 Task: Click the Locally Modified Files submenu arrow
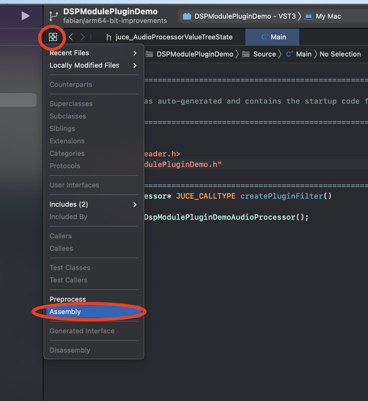[x=135, y=65]
